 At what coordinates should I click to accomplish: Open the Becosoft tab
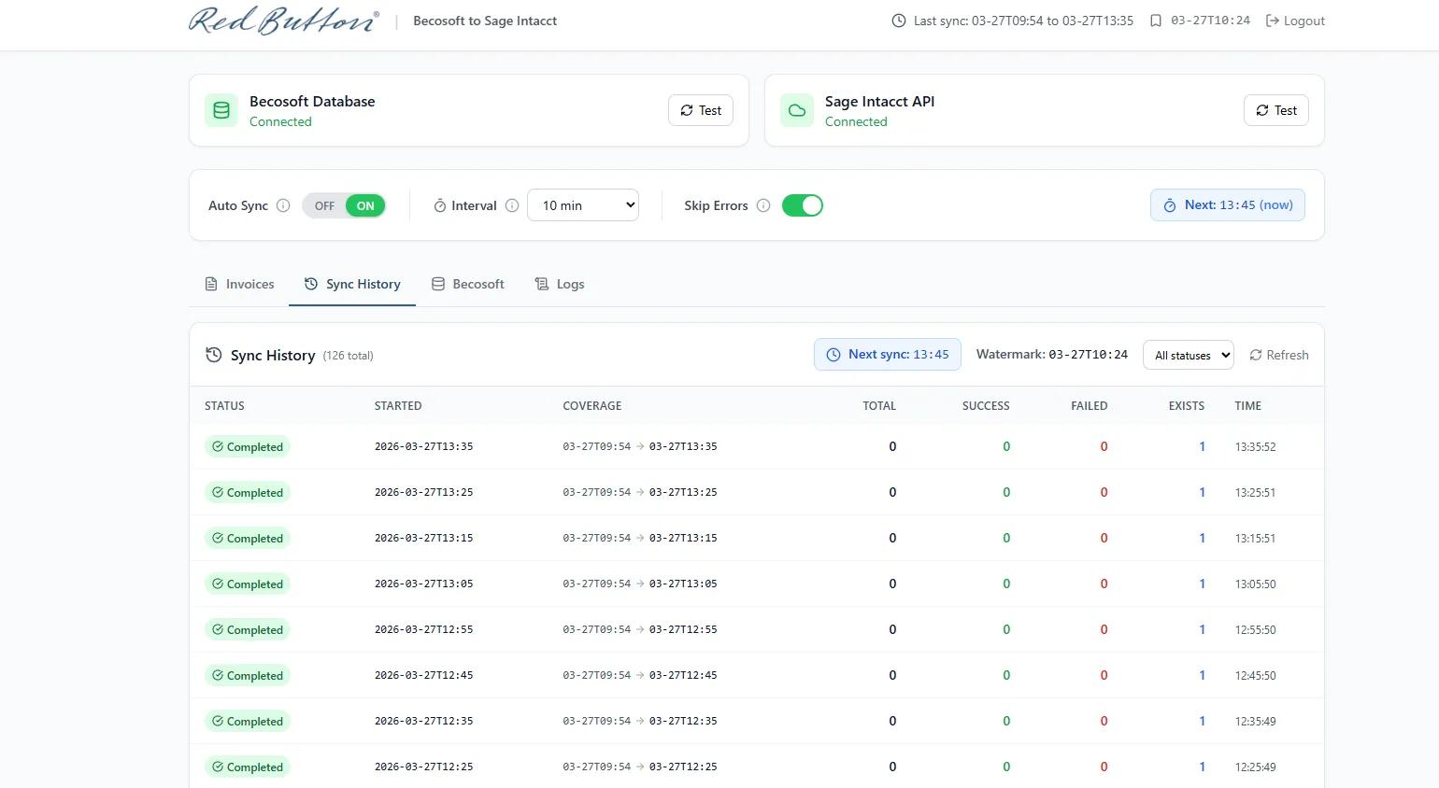[467, 284]
